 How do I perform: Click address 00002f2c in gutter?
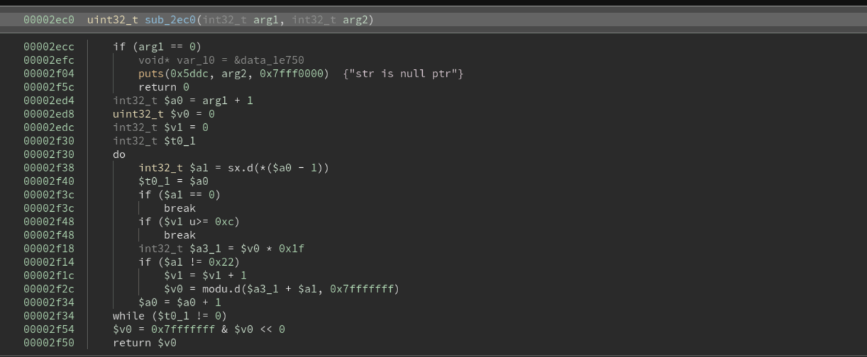[x=49, y=288]
